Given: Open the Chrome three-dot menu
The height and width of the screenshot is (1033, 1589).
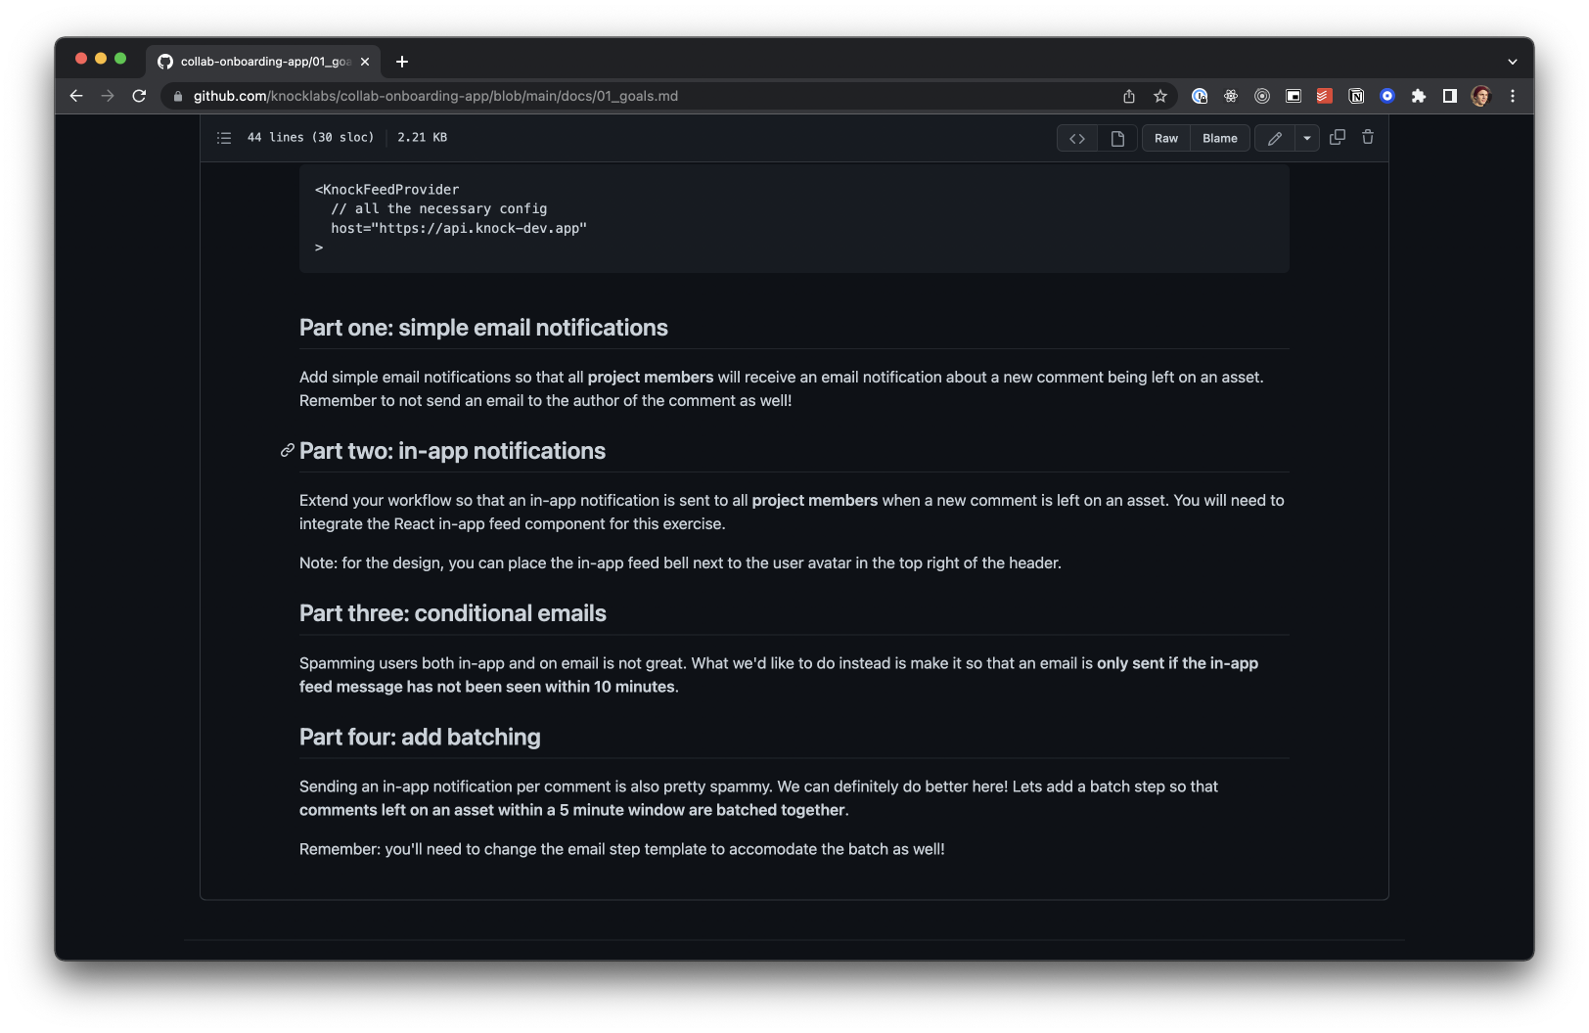Looking at the screenshot, I should pos(1512,96).
